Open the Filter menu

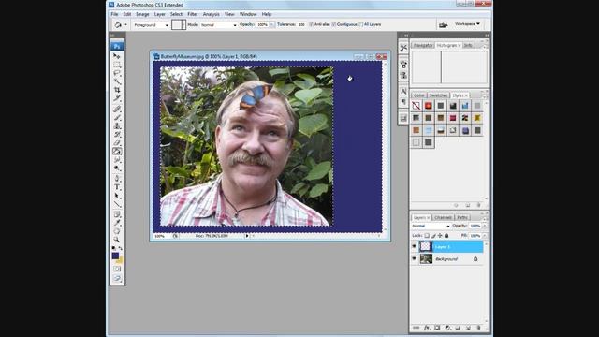pyautogui.click(x=193, y=14)
